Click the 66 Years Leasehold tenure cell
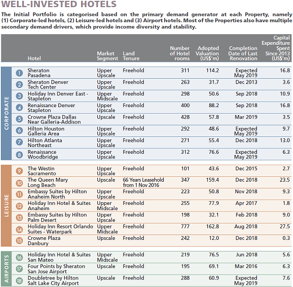The height and width of the screenshot is (287, 293). pyautogui.click(x=143, y=182)
